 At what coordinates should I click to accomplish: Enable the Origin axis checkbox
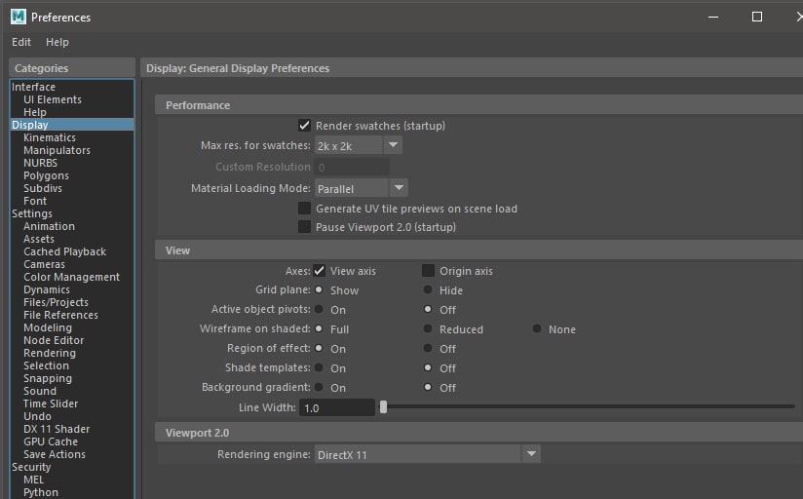coord(428,271)
